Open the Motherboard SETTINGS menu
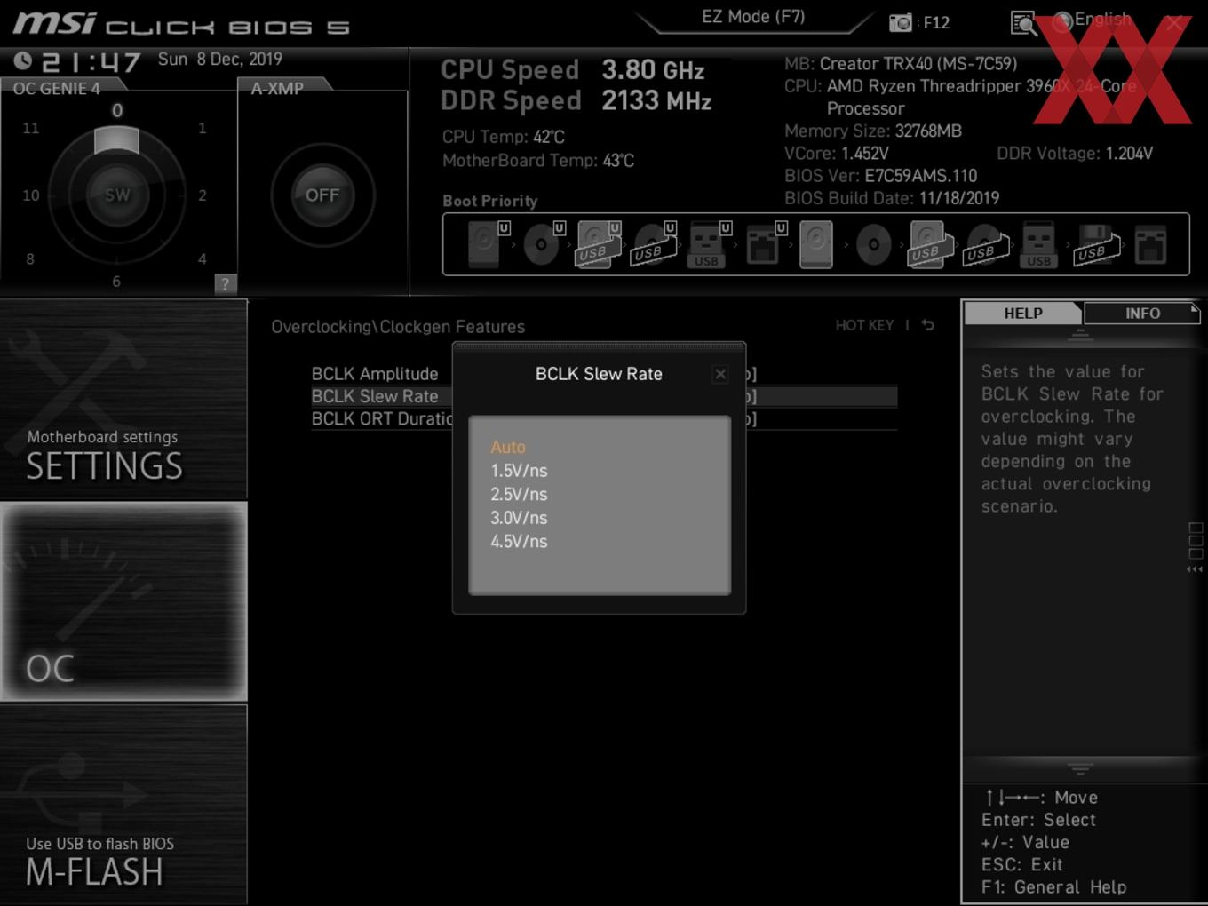Image resolution: width=1208 pixels, height=906 pixels. [123, 399]
